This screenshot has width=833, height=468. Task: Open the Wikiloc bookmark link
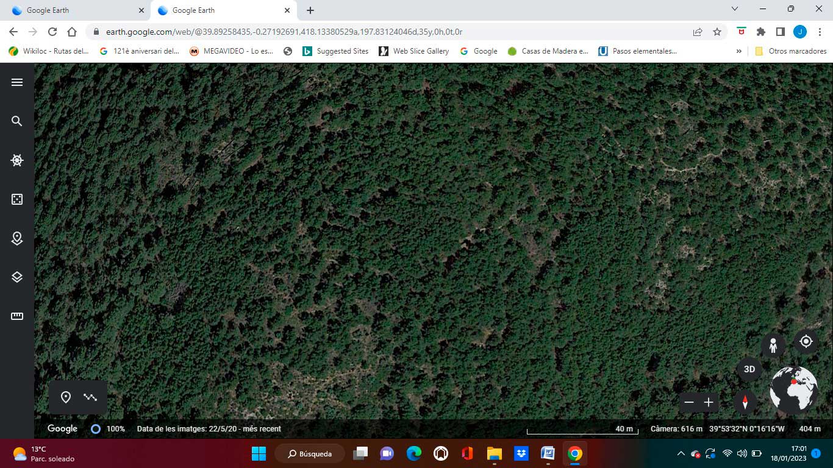click(x=49, y=51)
